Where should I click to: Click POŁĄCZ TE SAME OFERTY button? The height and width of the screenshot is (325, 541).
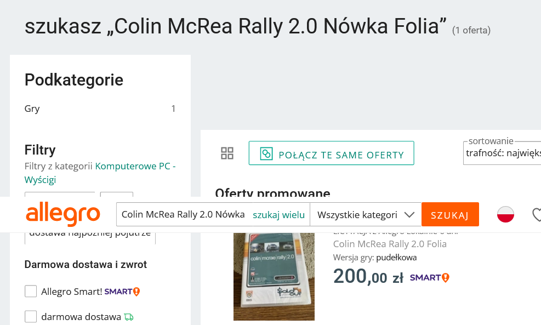pos(331,153)
